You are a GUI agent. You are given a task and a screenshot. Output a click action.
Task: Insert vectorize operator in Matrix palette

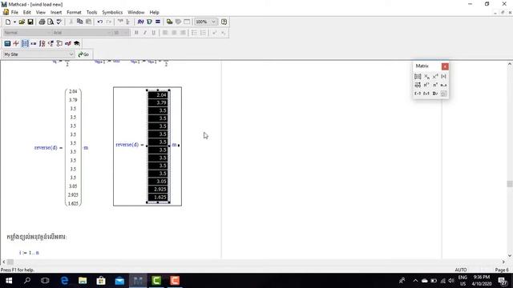418,85
